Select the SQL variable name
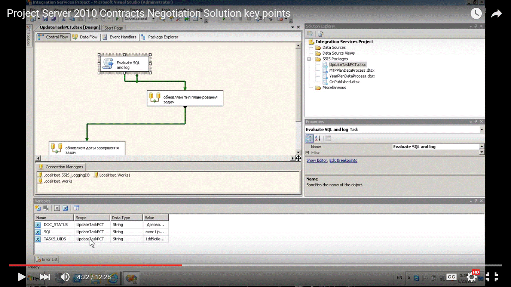Screen dimensions: 511x287 [47, 232]
